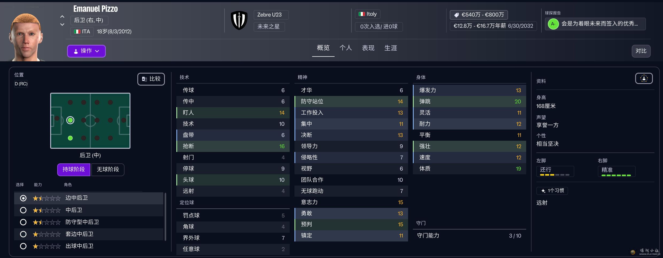Switch to 无球阶段 phase button
The height and width of the screenshot is (258, 663).
108,170
